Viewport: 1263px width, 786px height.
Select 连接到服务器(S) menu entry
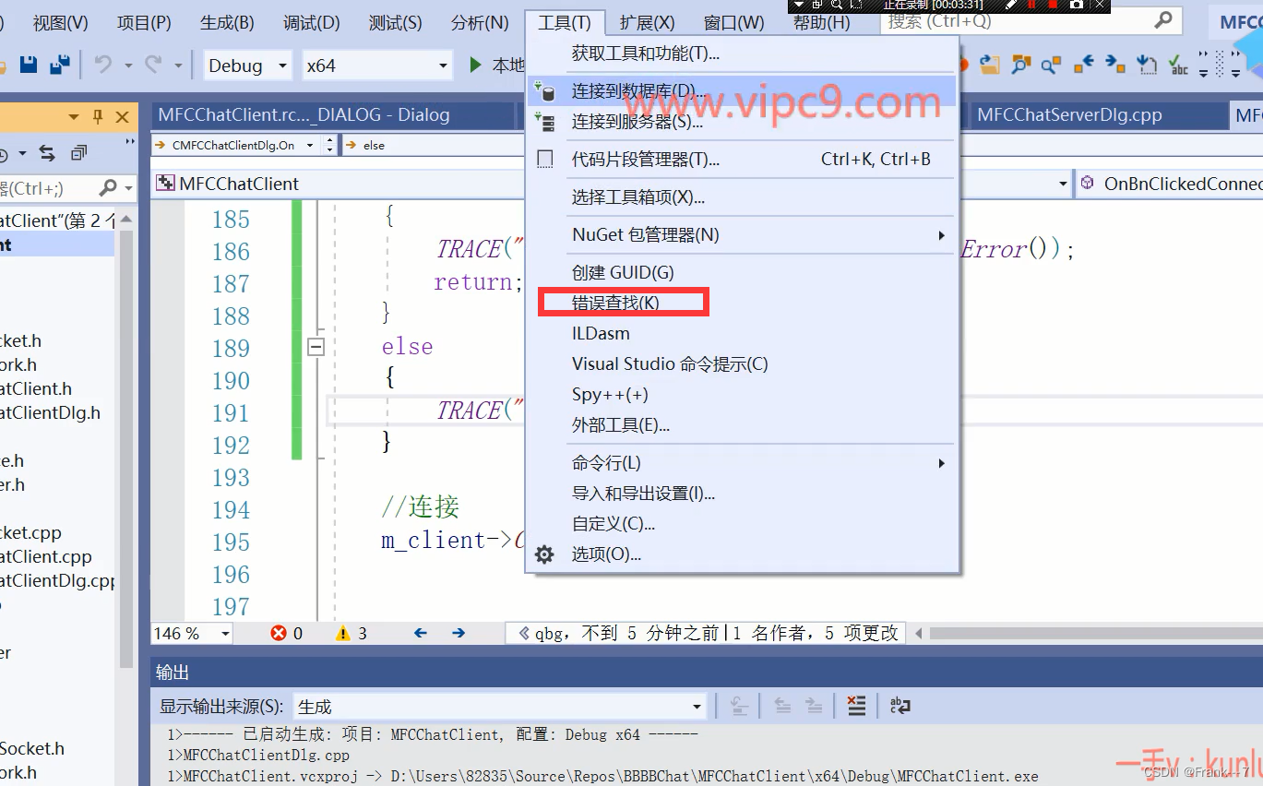click(743, 122)
